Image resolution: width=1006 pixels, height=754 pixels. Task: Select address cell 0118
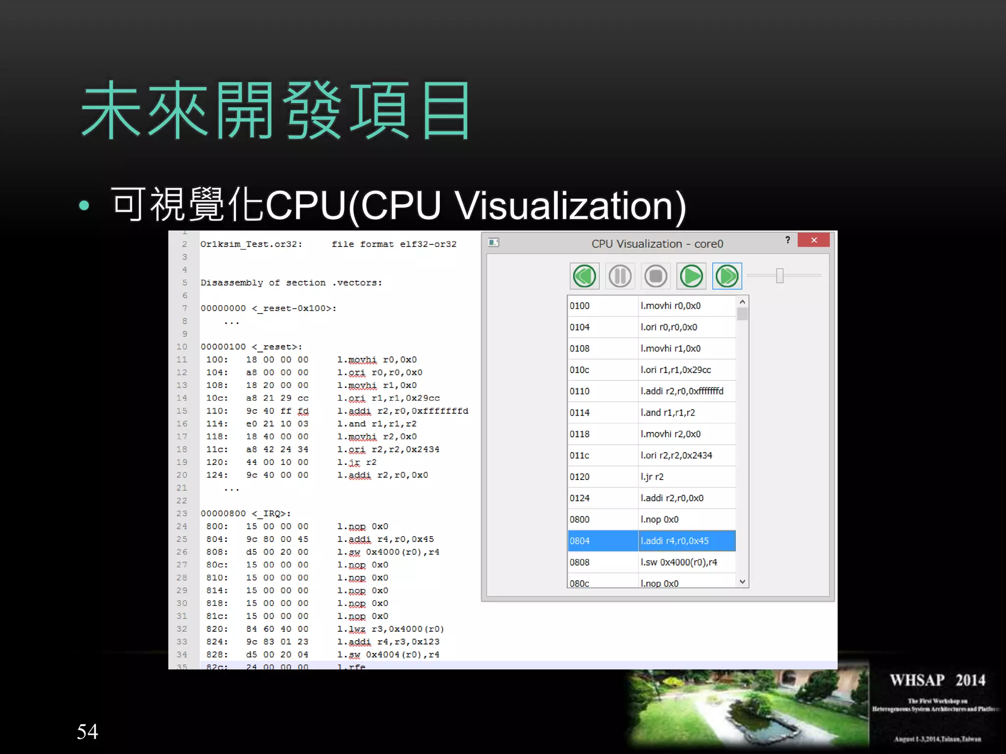603,434
